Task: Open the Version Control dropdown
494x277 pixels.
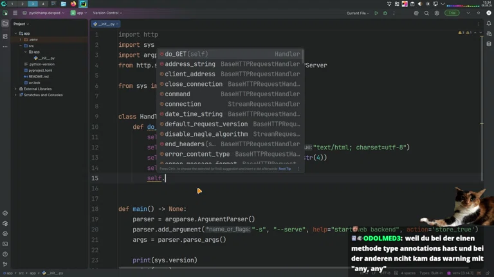Action: pyautogui.click(x=107, y=13)
